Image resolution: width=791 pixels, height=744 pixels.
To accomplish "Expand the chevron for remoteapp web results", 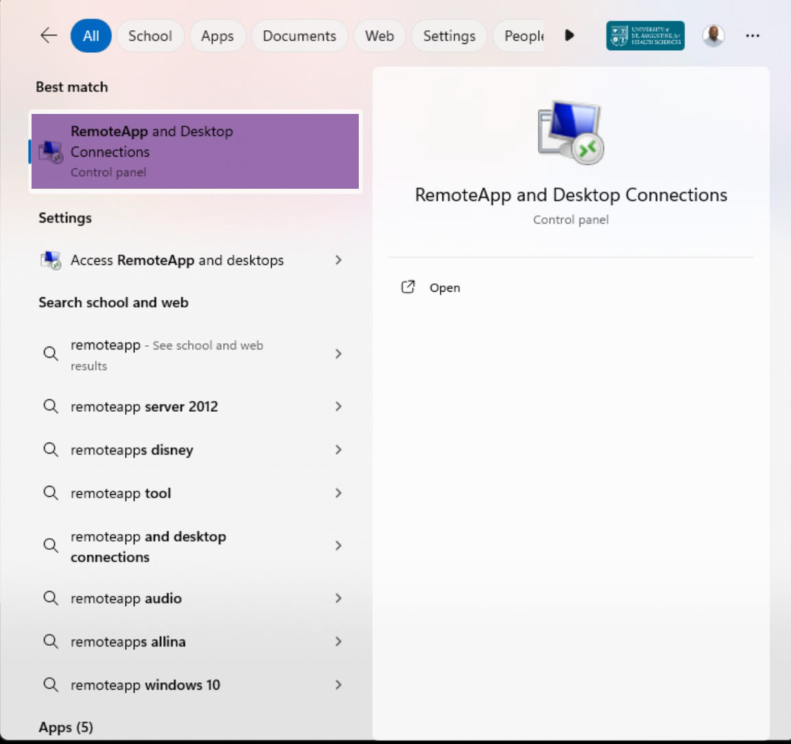I will pyautogui.click(x=338, y=354).
